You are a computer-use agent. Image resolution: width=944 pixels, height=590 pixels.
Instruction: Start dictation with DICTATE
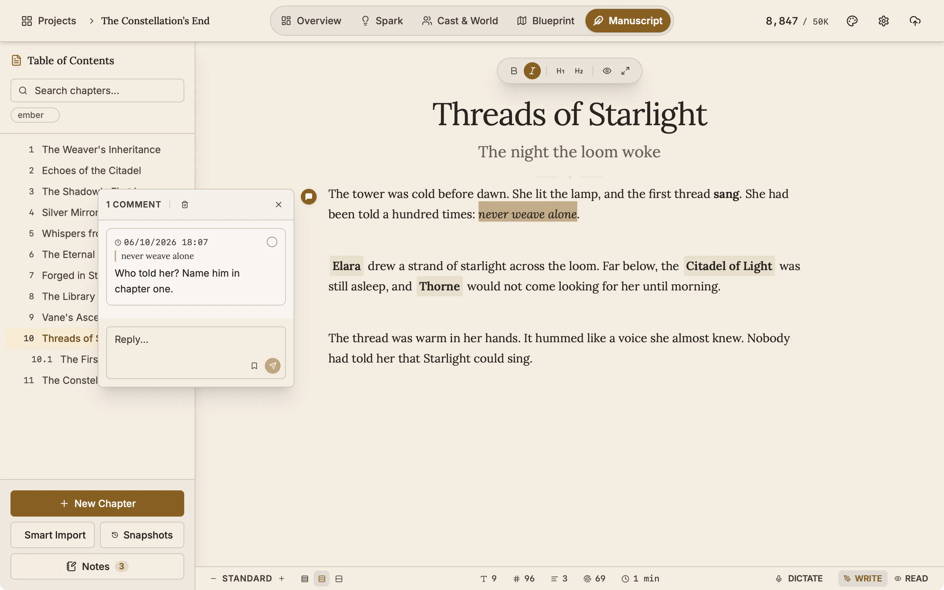(799, 578)
